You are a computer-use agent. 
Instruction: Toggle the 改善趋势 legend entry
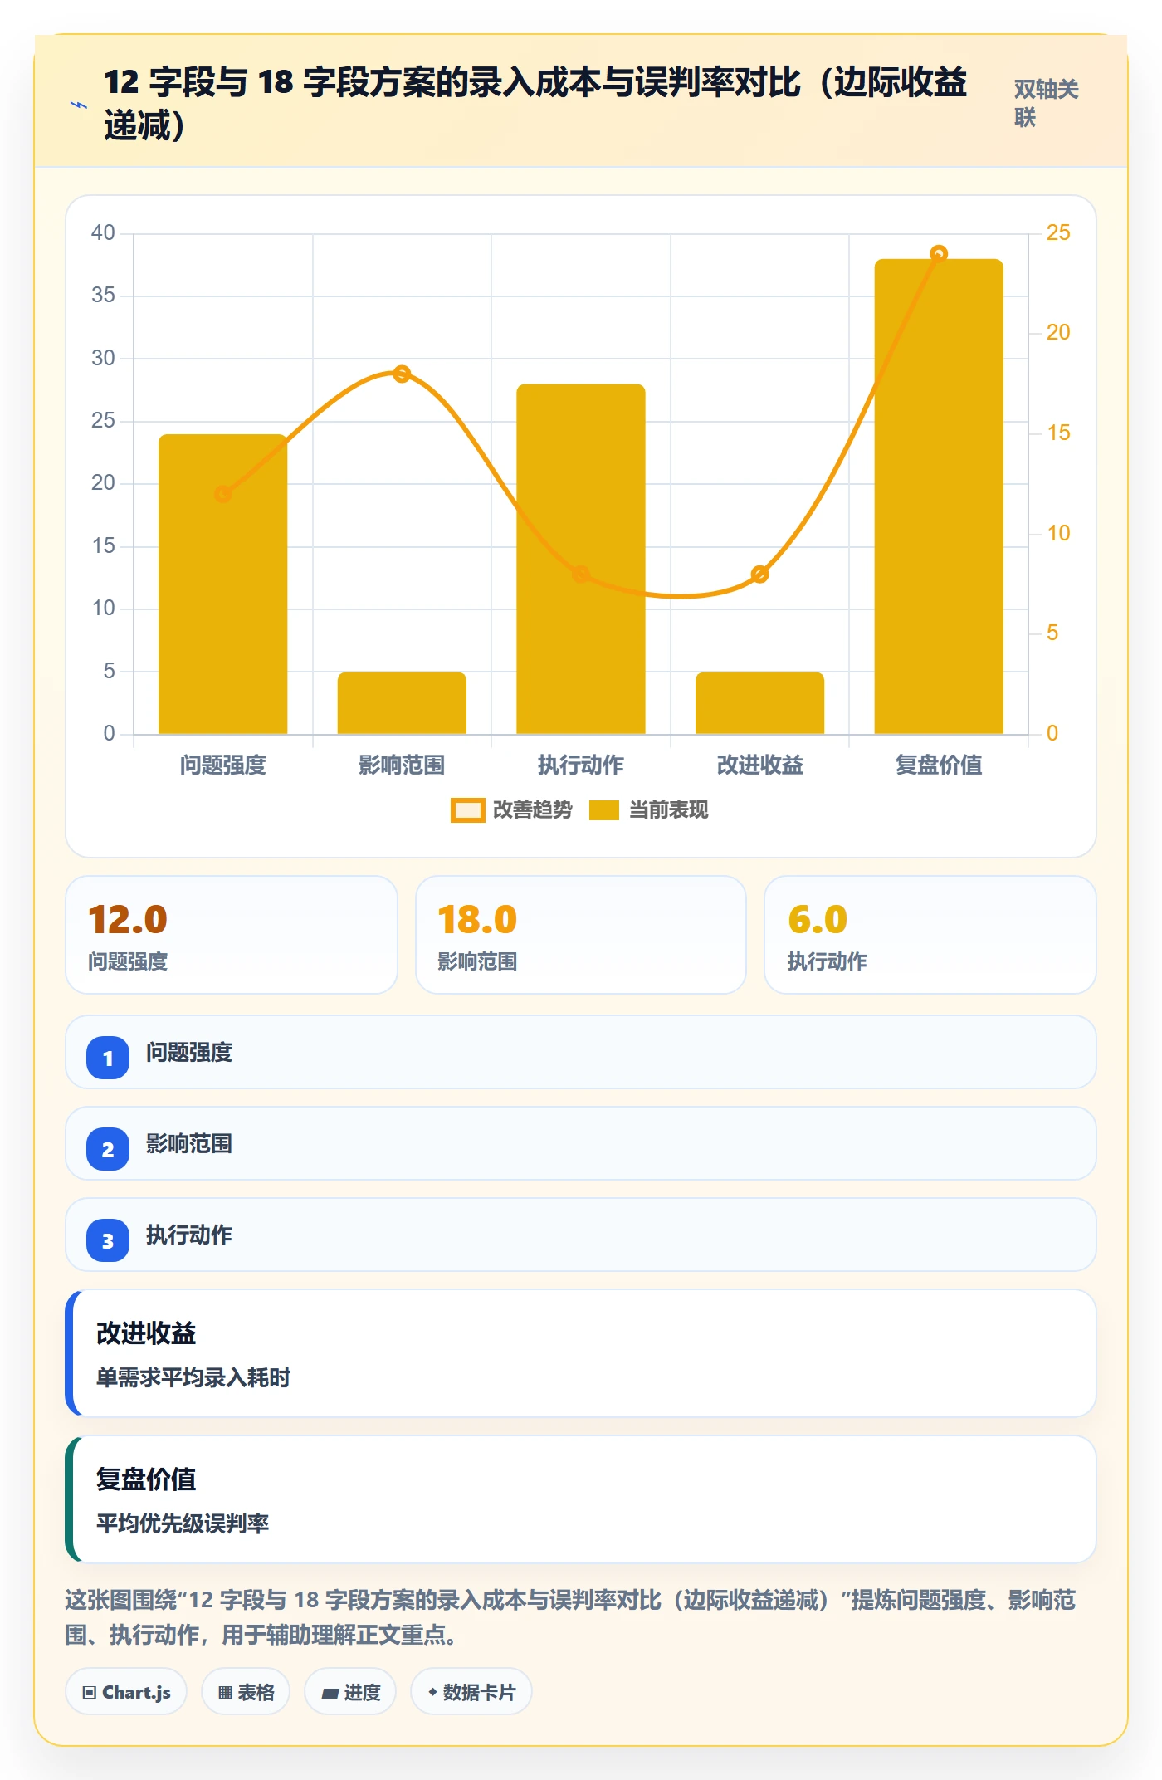click(511, 809)
